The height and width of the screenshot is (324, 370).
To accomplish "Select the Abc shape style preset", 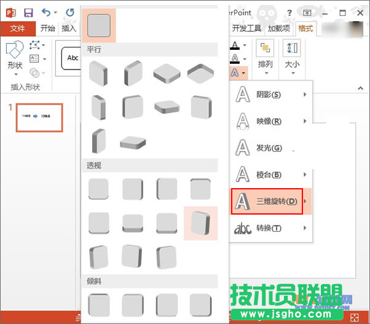I will (71, 58).
